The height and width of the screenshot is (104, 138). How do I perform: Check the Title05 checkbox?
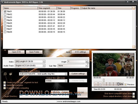(x=5, y=23)
